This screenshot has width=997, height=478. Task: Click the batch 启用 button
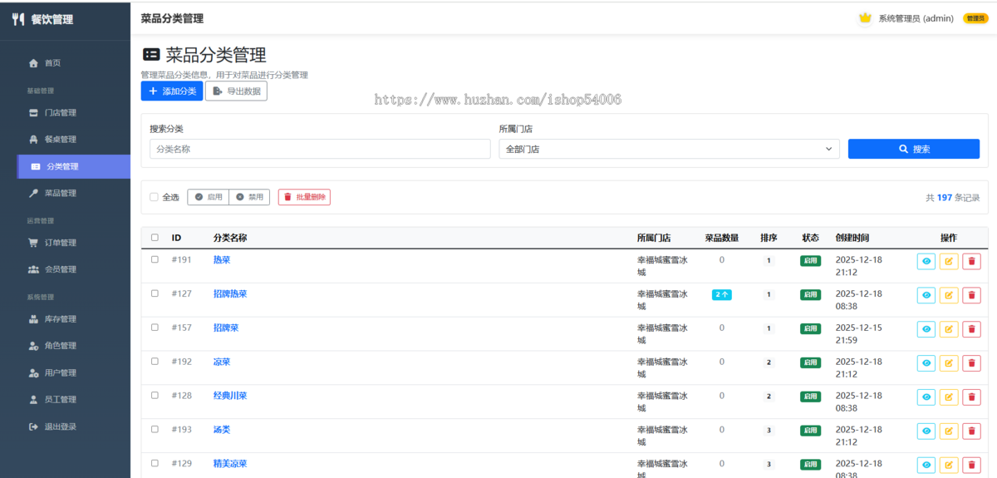pos(208,197)
